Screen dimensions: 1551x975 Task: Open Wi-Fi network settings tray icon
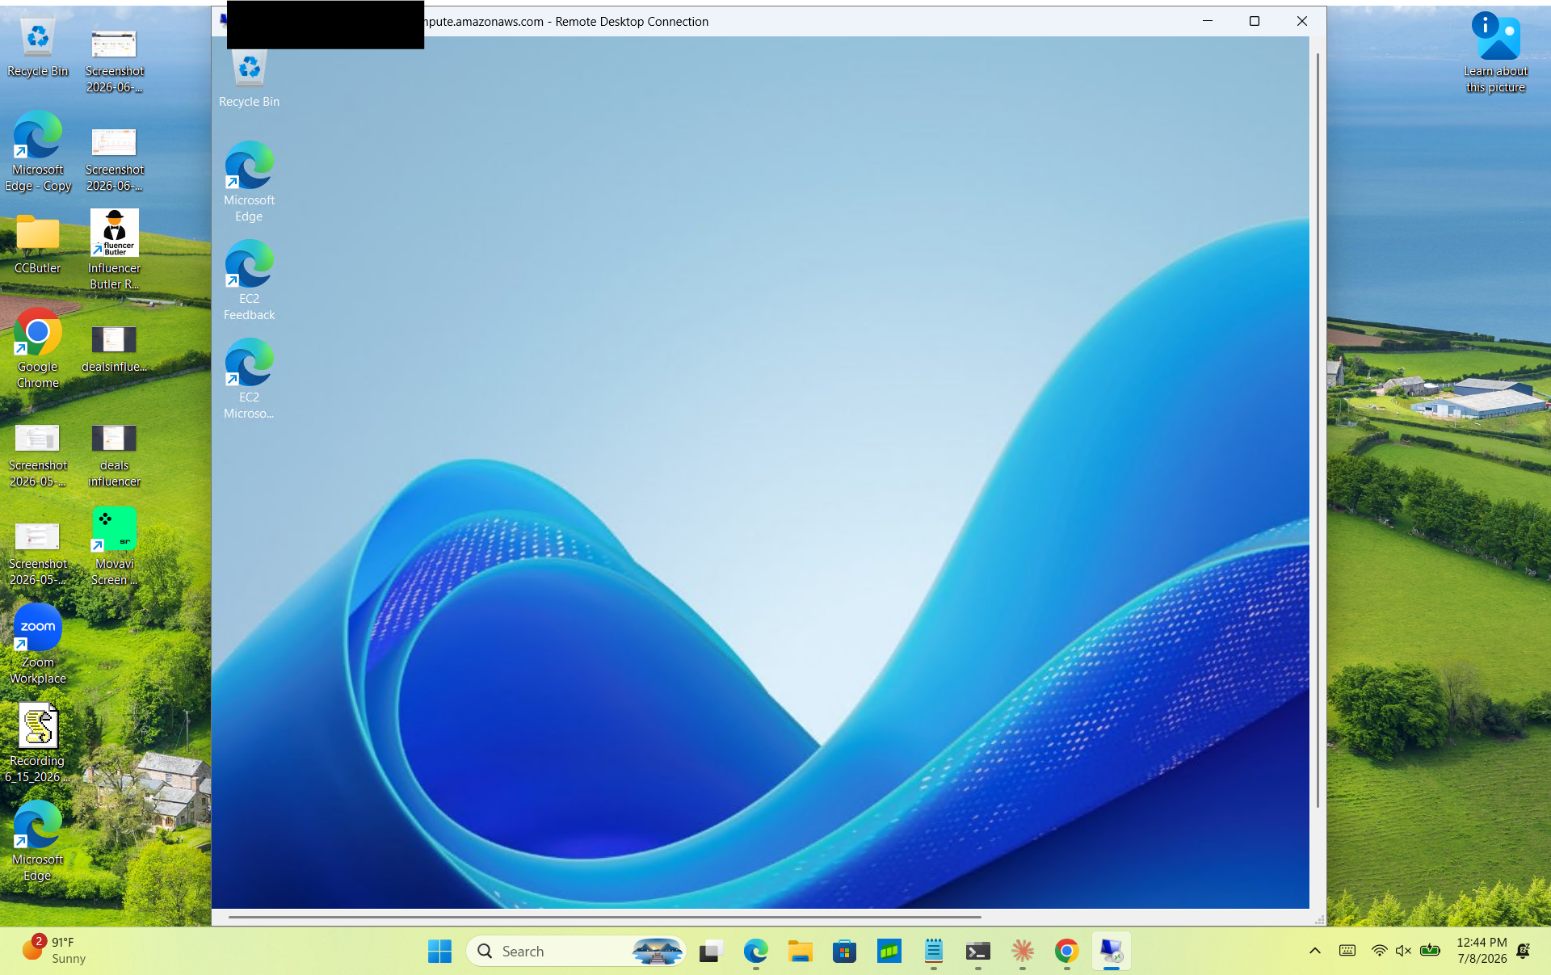1379,951
